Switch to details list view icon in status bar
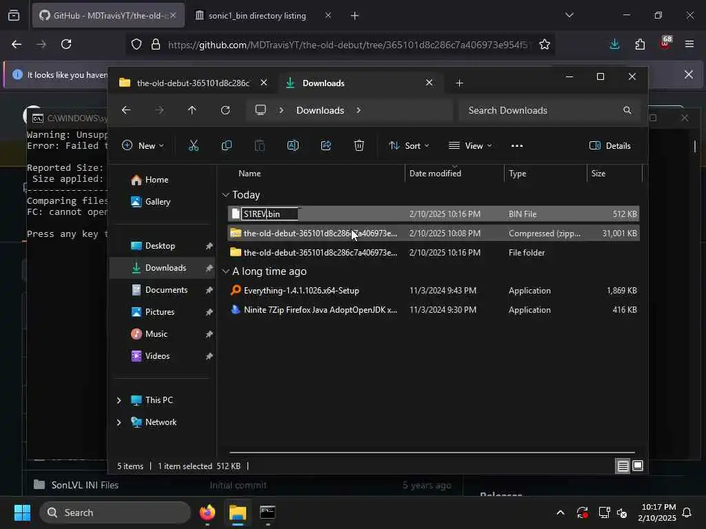Screen dimensions: 706x529 (623, 466)
